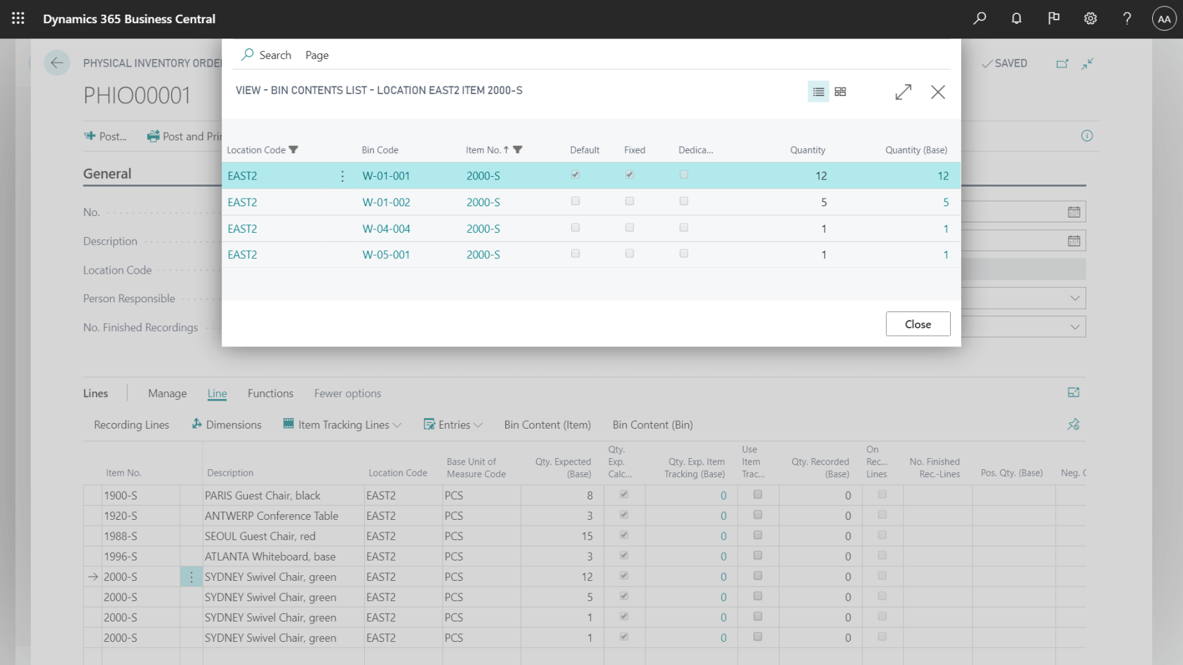Click Search in the dialog header

266,55
